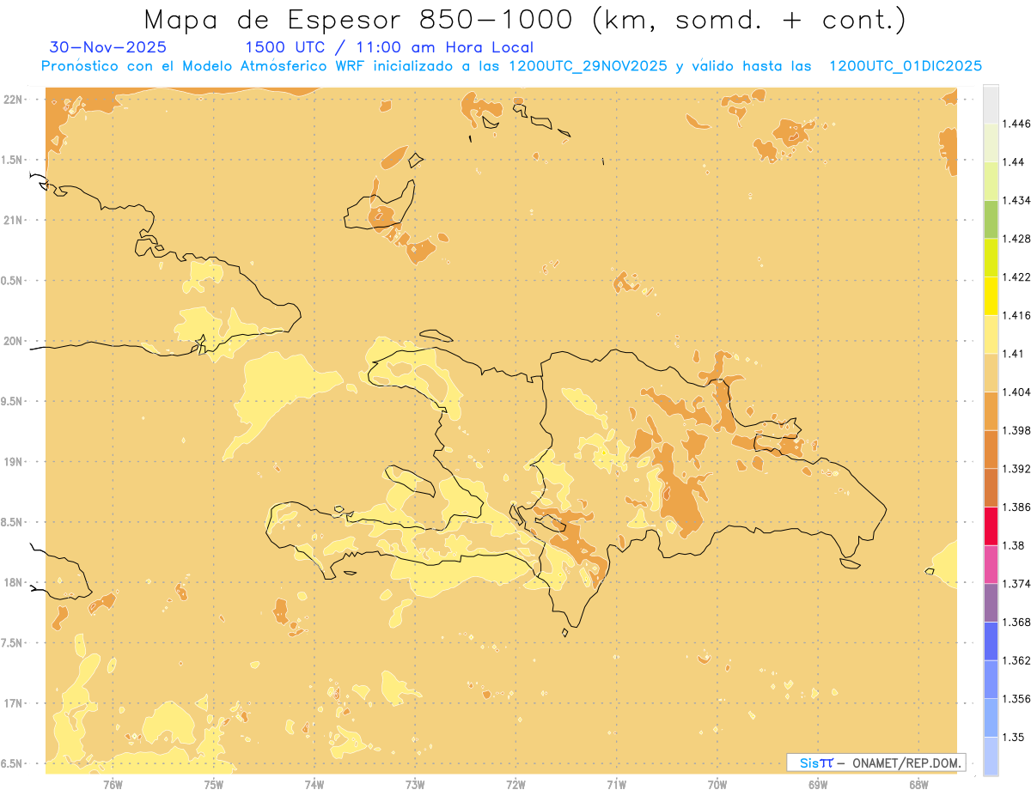
Task: Select the red color bar segment above 1.38
Action: (991, 526)
